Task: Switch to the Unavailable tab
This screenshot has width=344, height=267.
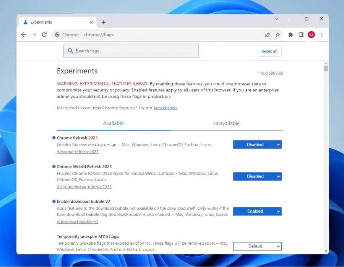Action: tap(226, 123)
